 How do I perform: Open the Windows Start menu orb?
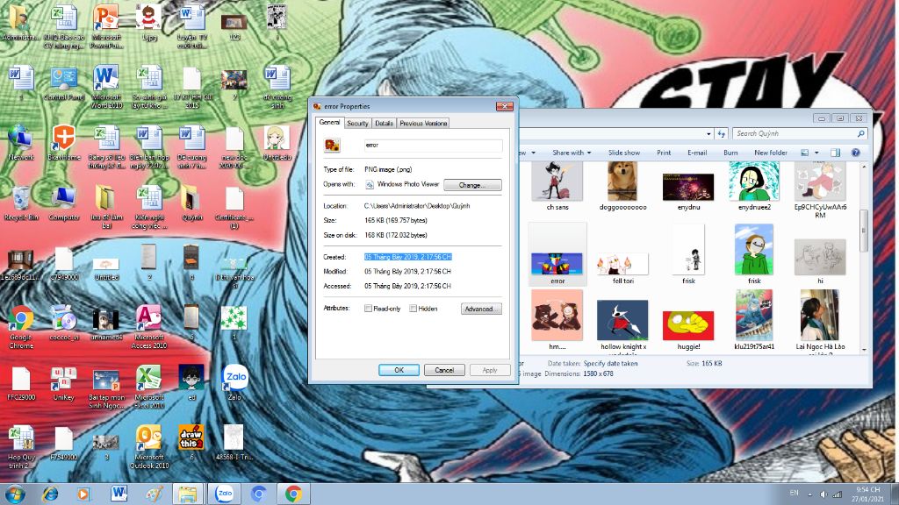click(x=15, y=494)
